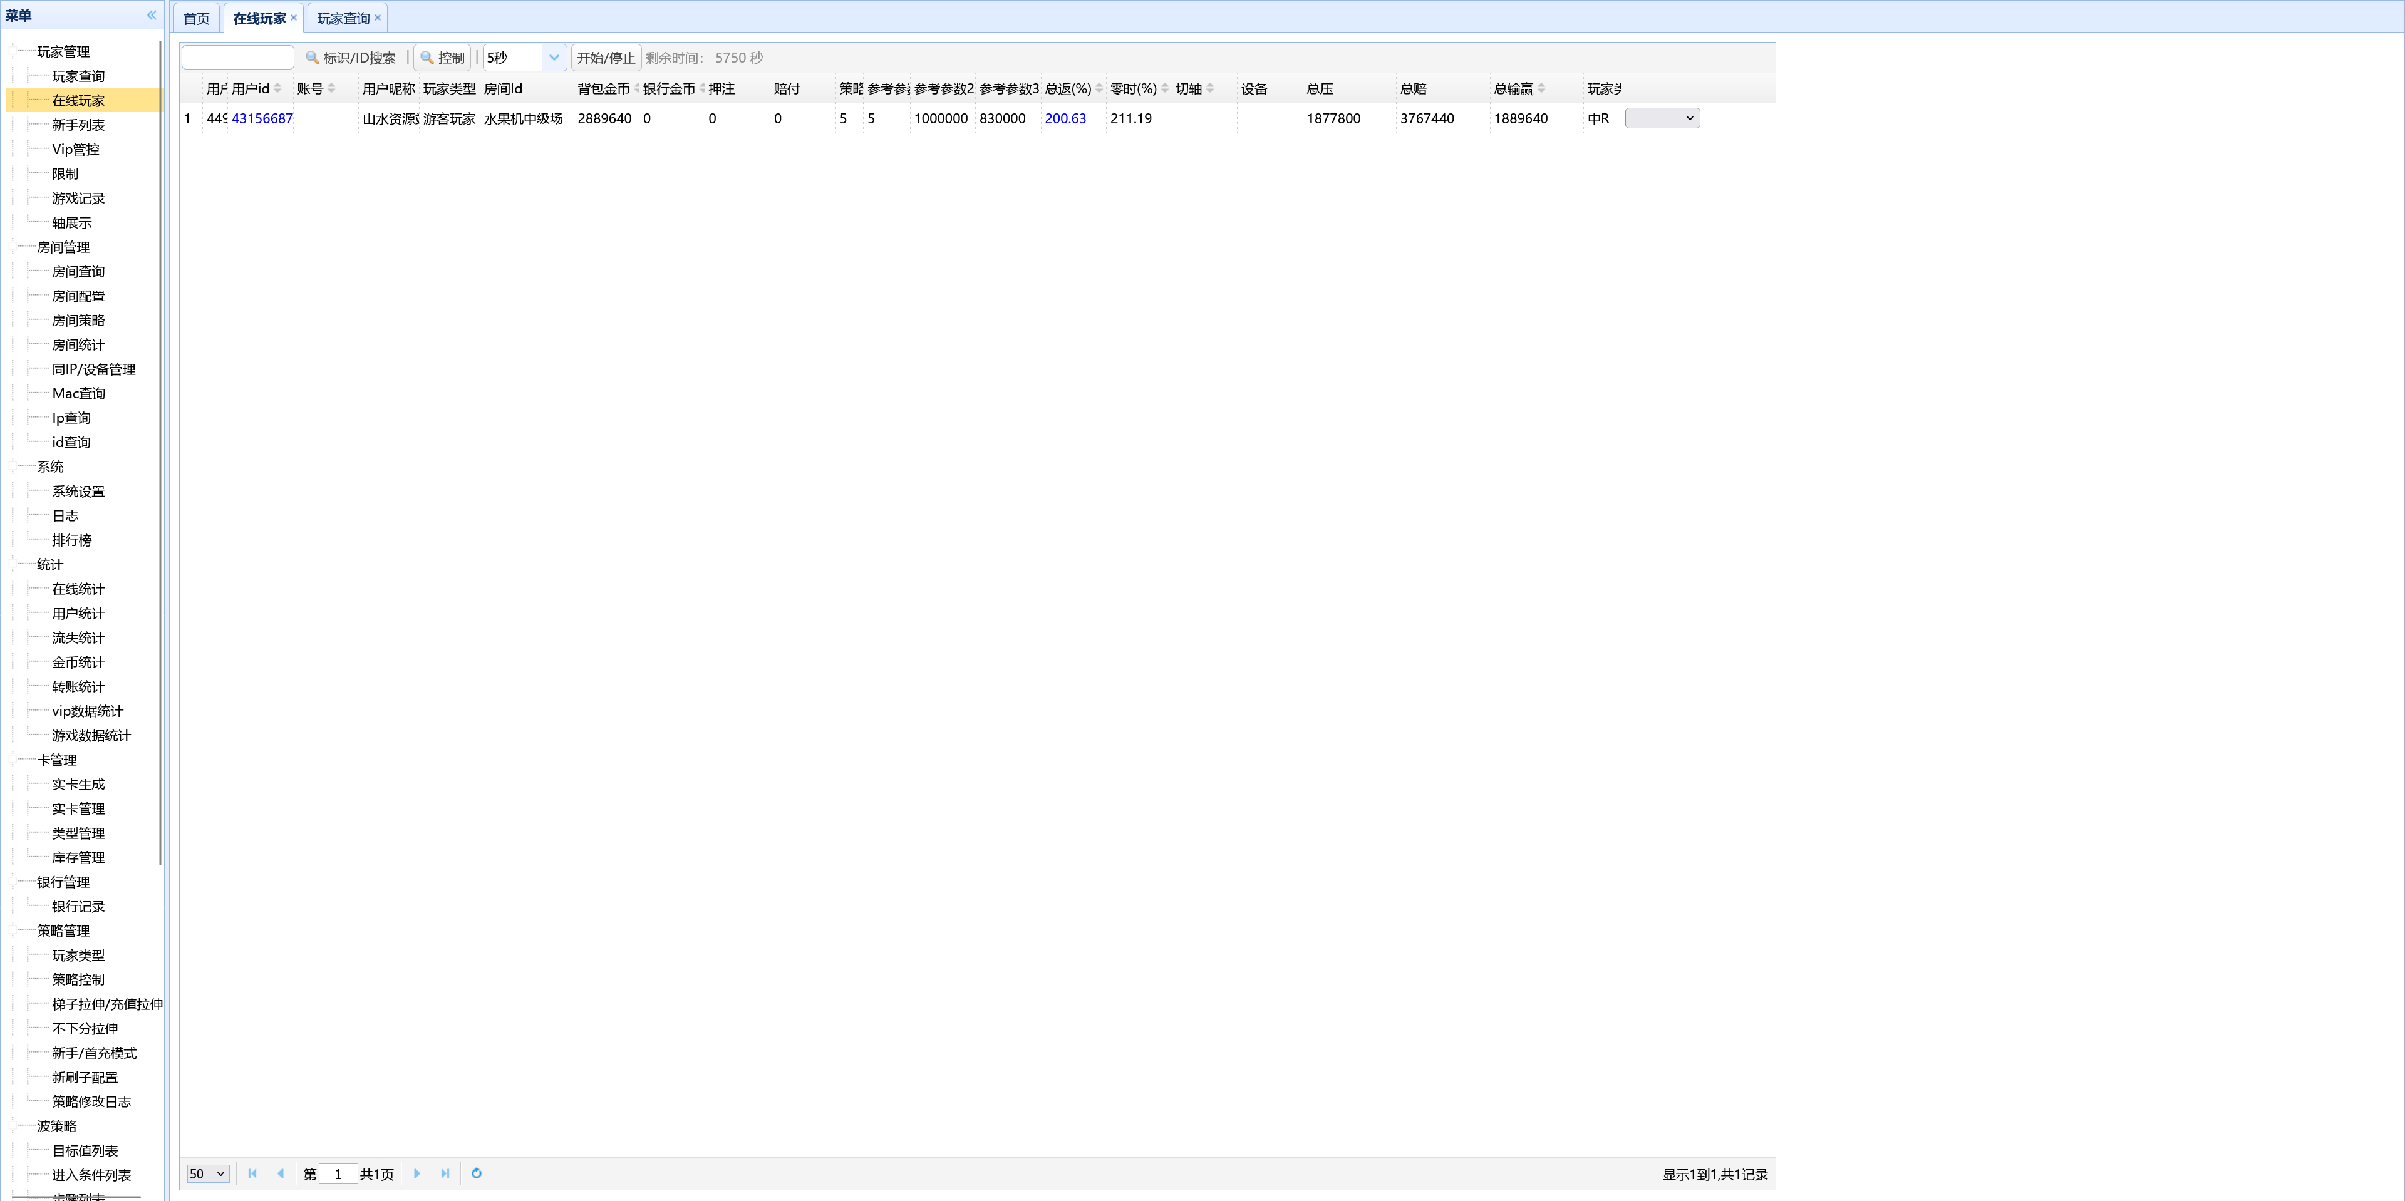The width and height of the screenshot is (2405, 1201).
Task: Sort by 总返(%) column arrows
Action: click(x=1099, y=89)
